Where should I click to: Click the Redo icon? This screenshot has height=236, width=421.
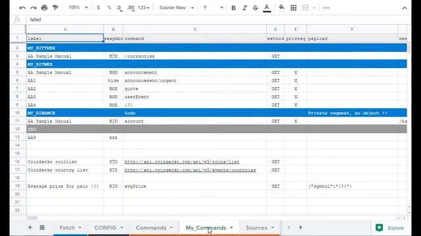click(x=34, y=8)
